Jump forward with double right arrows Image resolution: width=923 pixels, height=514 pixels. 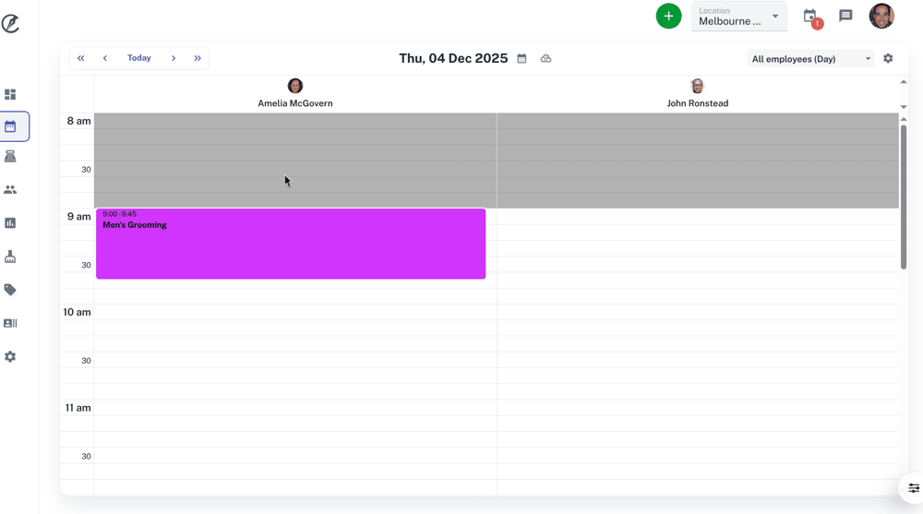(x=198, y=58)
